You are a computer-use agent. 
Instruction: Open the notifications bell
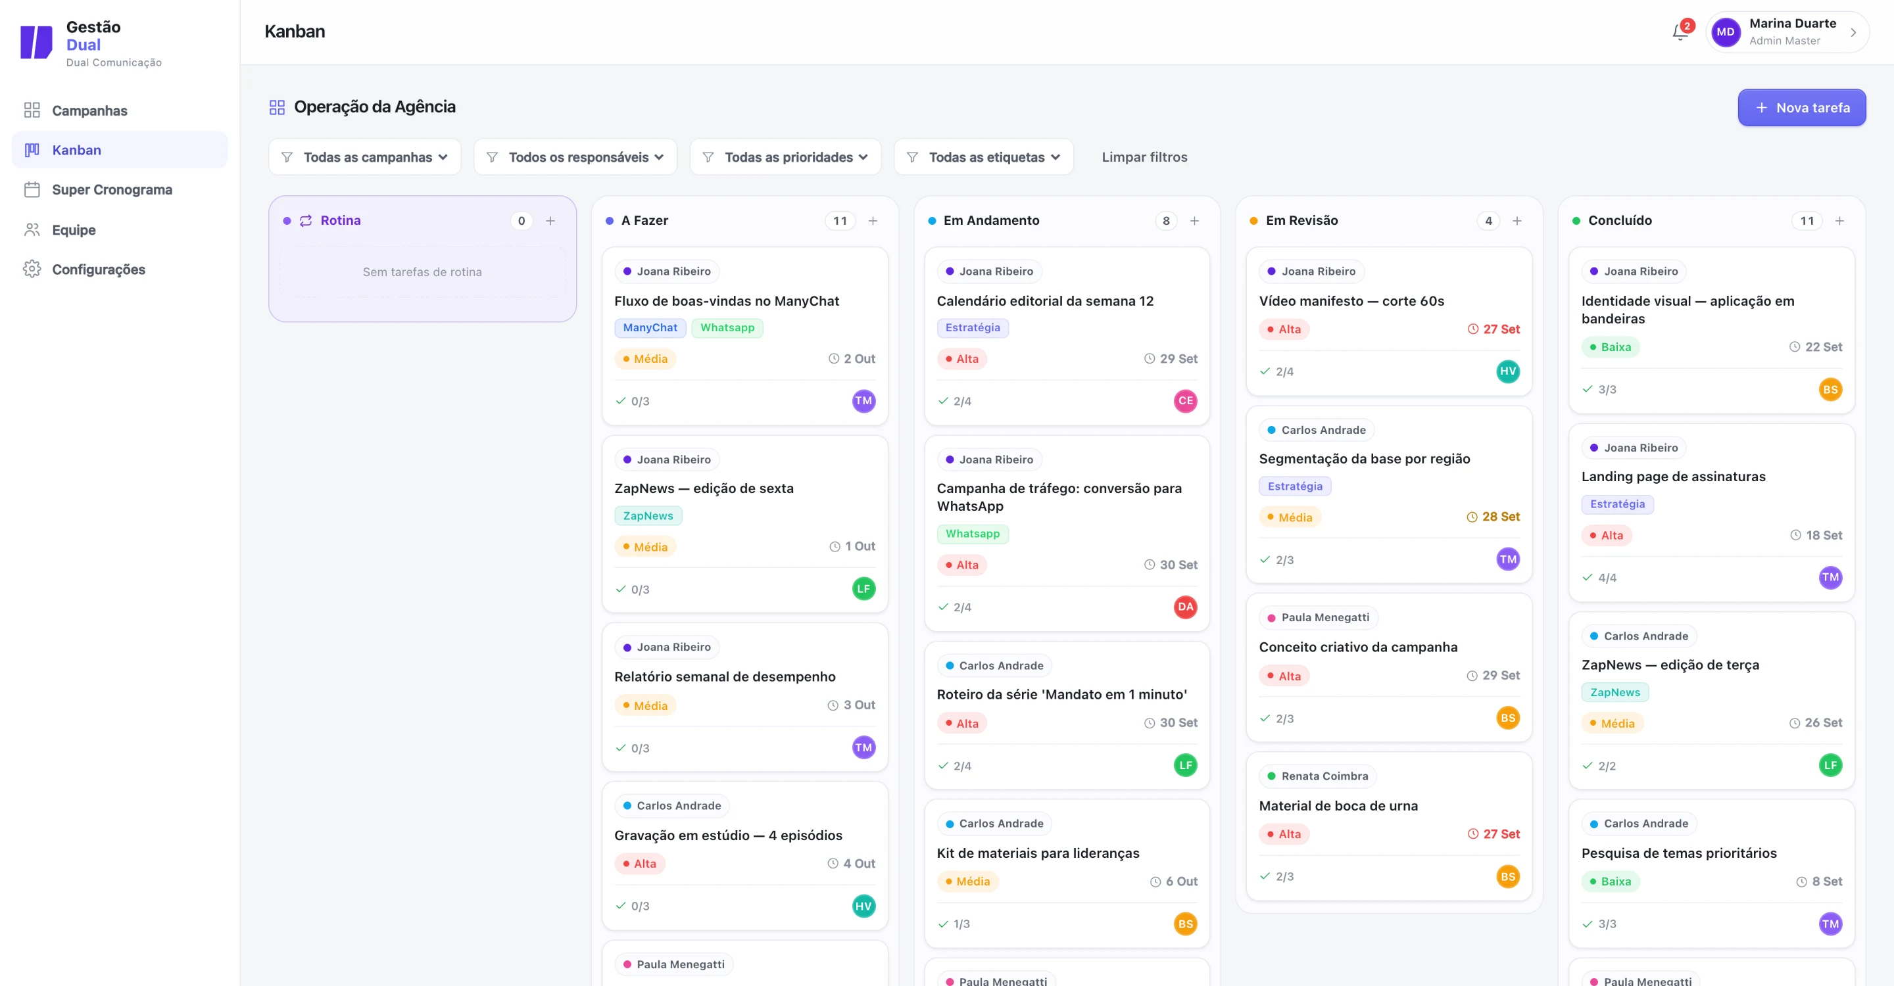[x=1680, y=32]
